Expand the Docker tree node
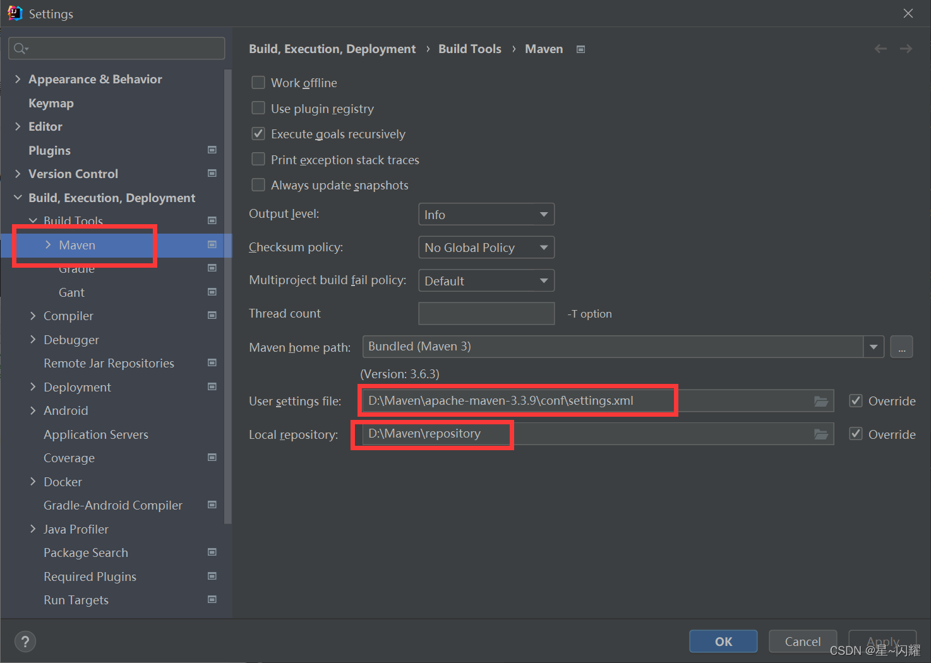 coord(33,482)
